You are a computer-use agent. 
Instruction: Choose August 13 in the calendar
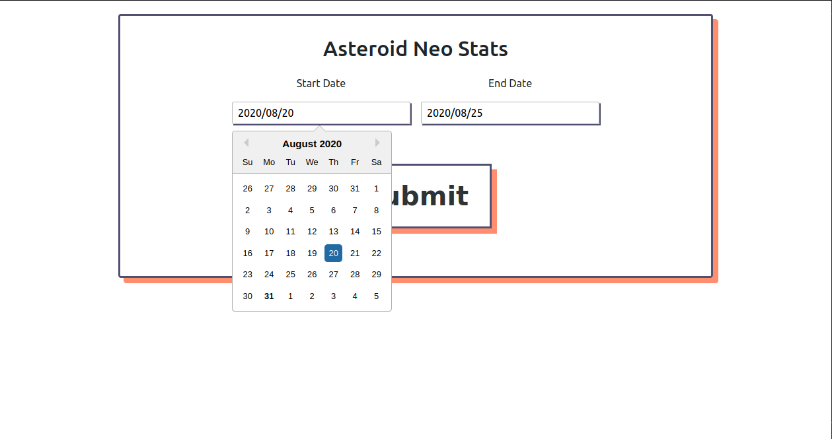click(333, 232)
